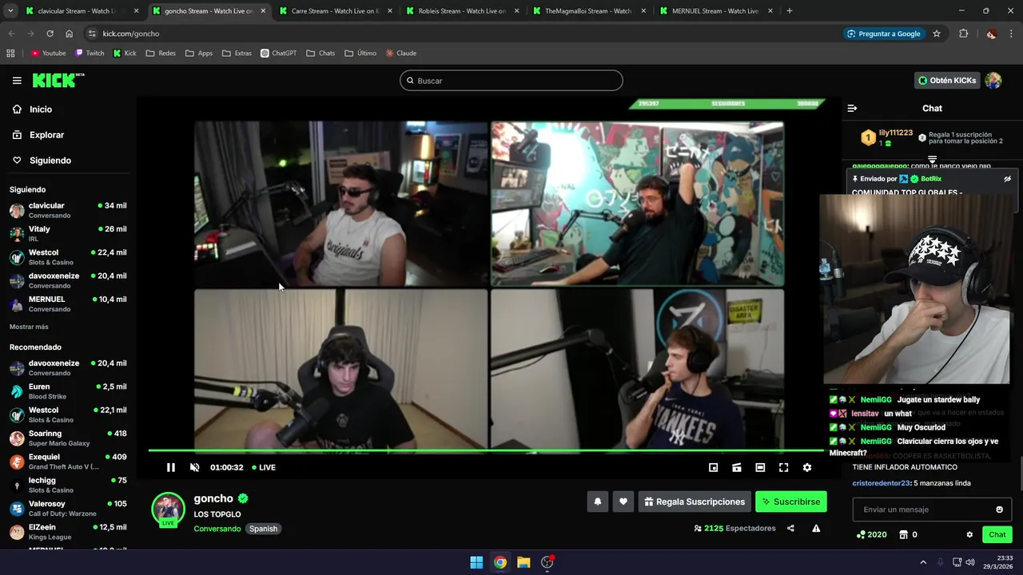Viewport: 1023px width, 575px height.
Task: Open the Twitch bookmark
Action: pos(90,54)
